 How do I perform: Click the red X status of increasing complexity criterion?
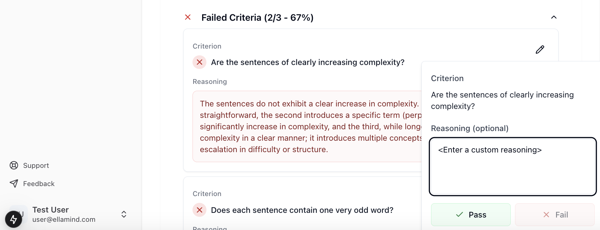[200, 62]
